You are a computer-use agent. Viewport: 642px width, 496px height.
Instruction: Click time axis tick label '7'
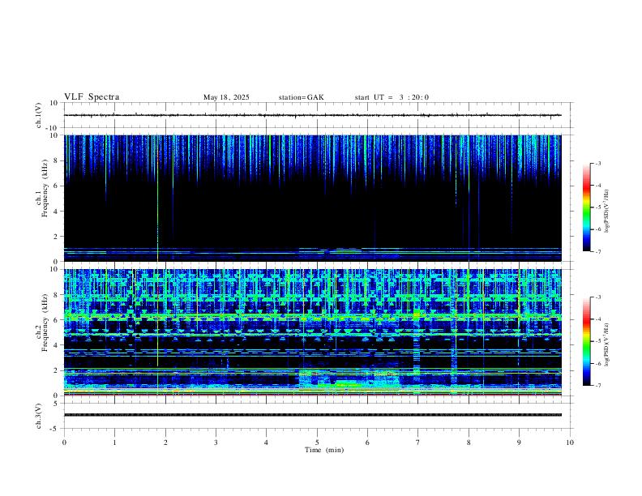click(418, 443)
